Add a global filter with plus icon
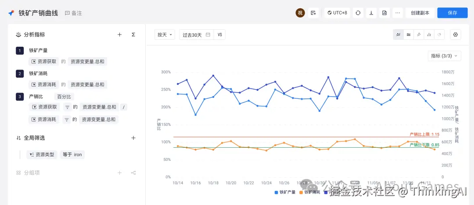 tap(133, 138)
